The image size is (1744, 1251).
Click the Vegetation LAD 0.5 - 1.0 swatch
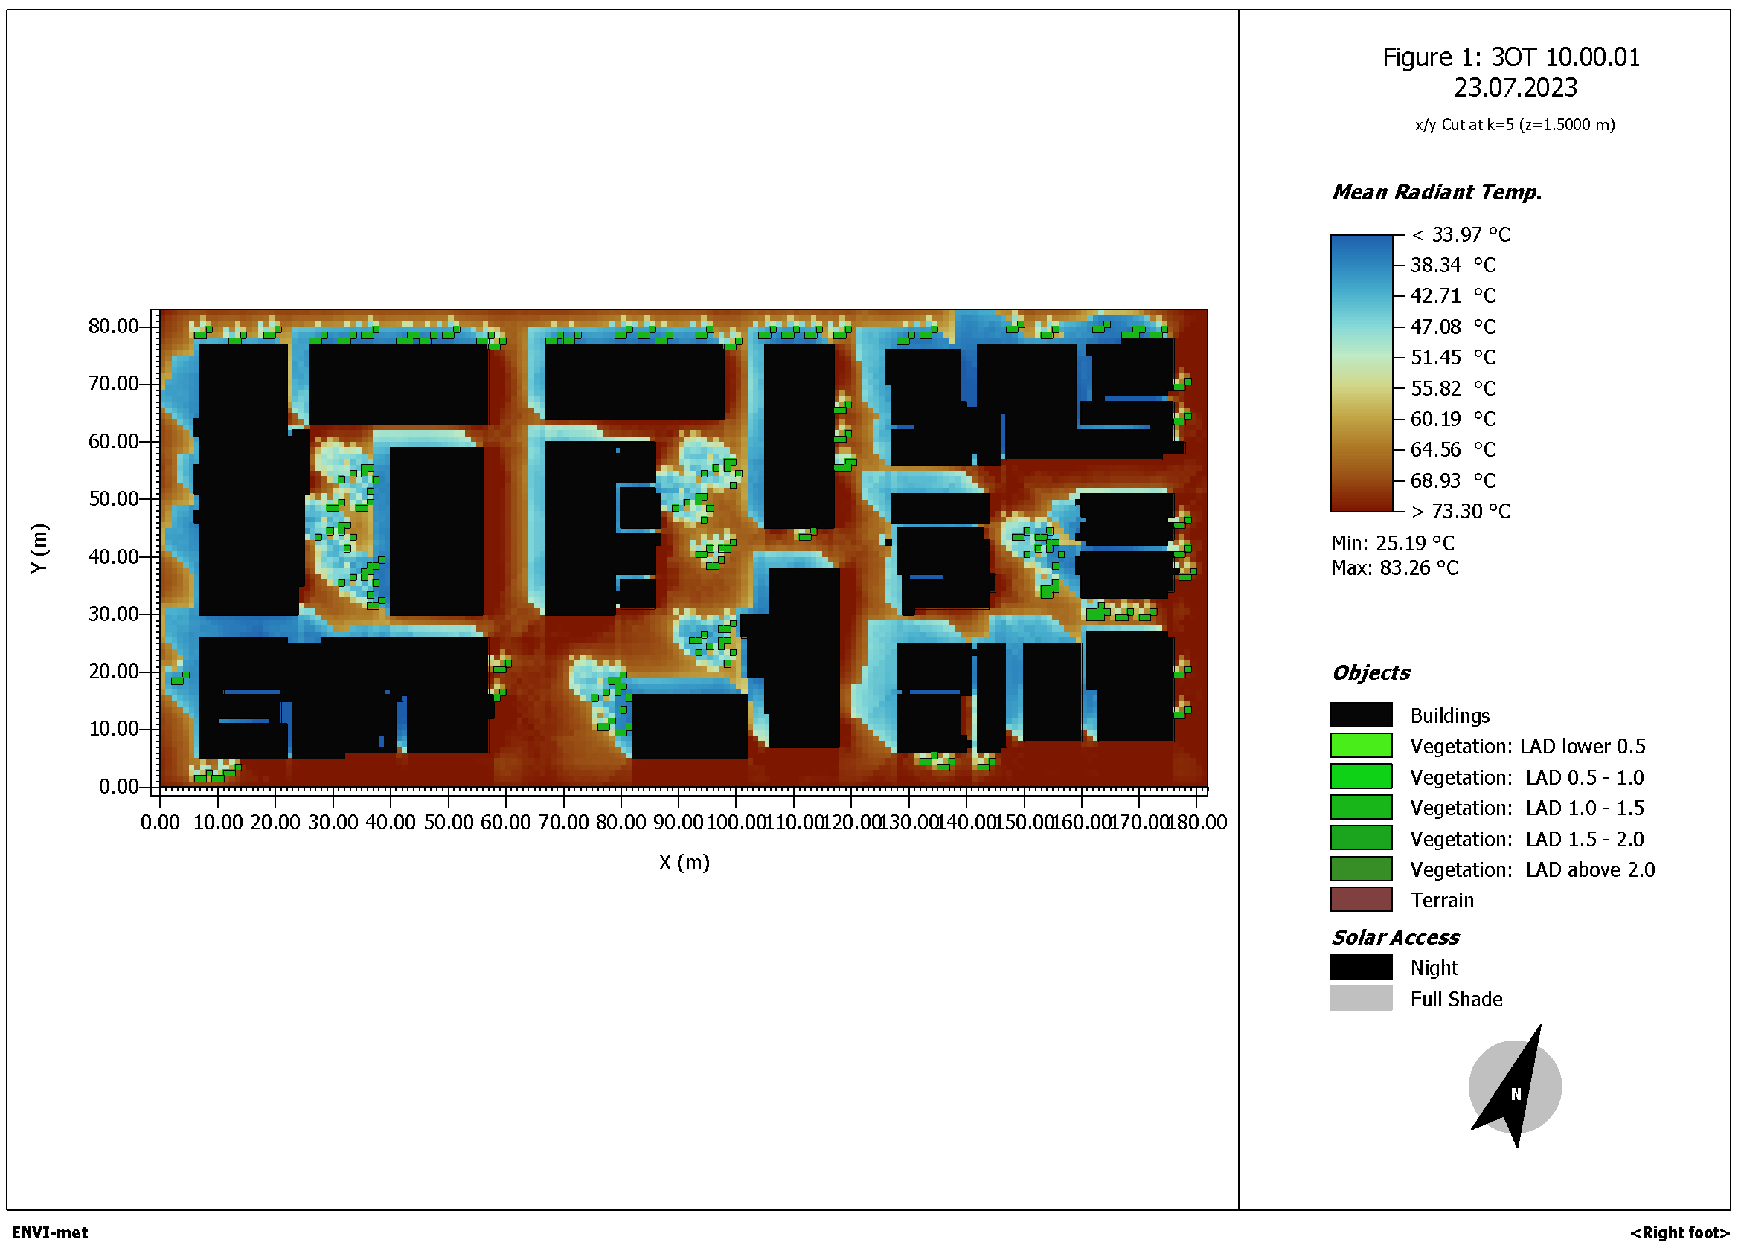[x=1360, y=776]
